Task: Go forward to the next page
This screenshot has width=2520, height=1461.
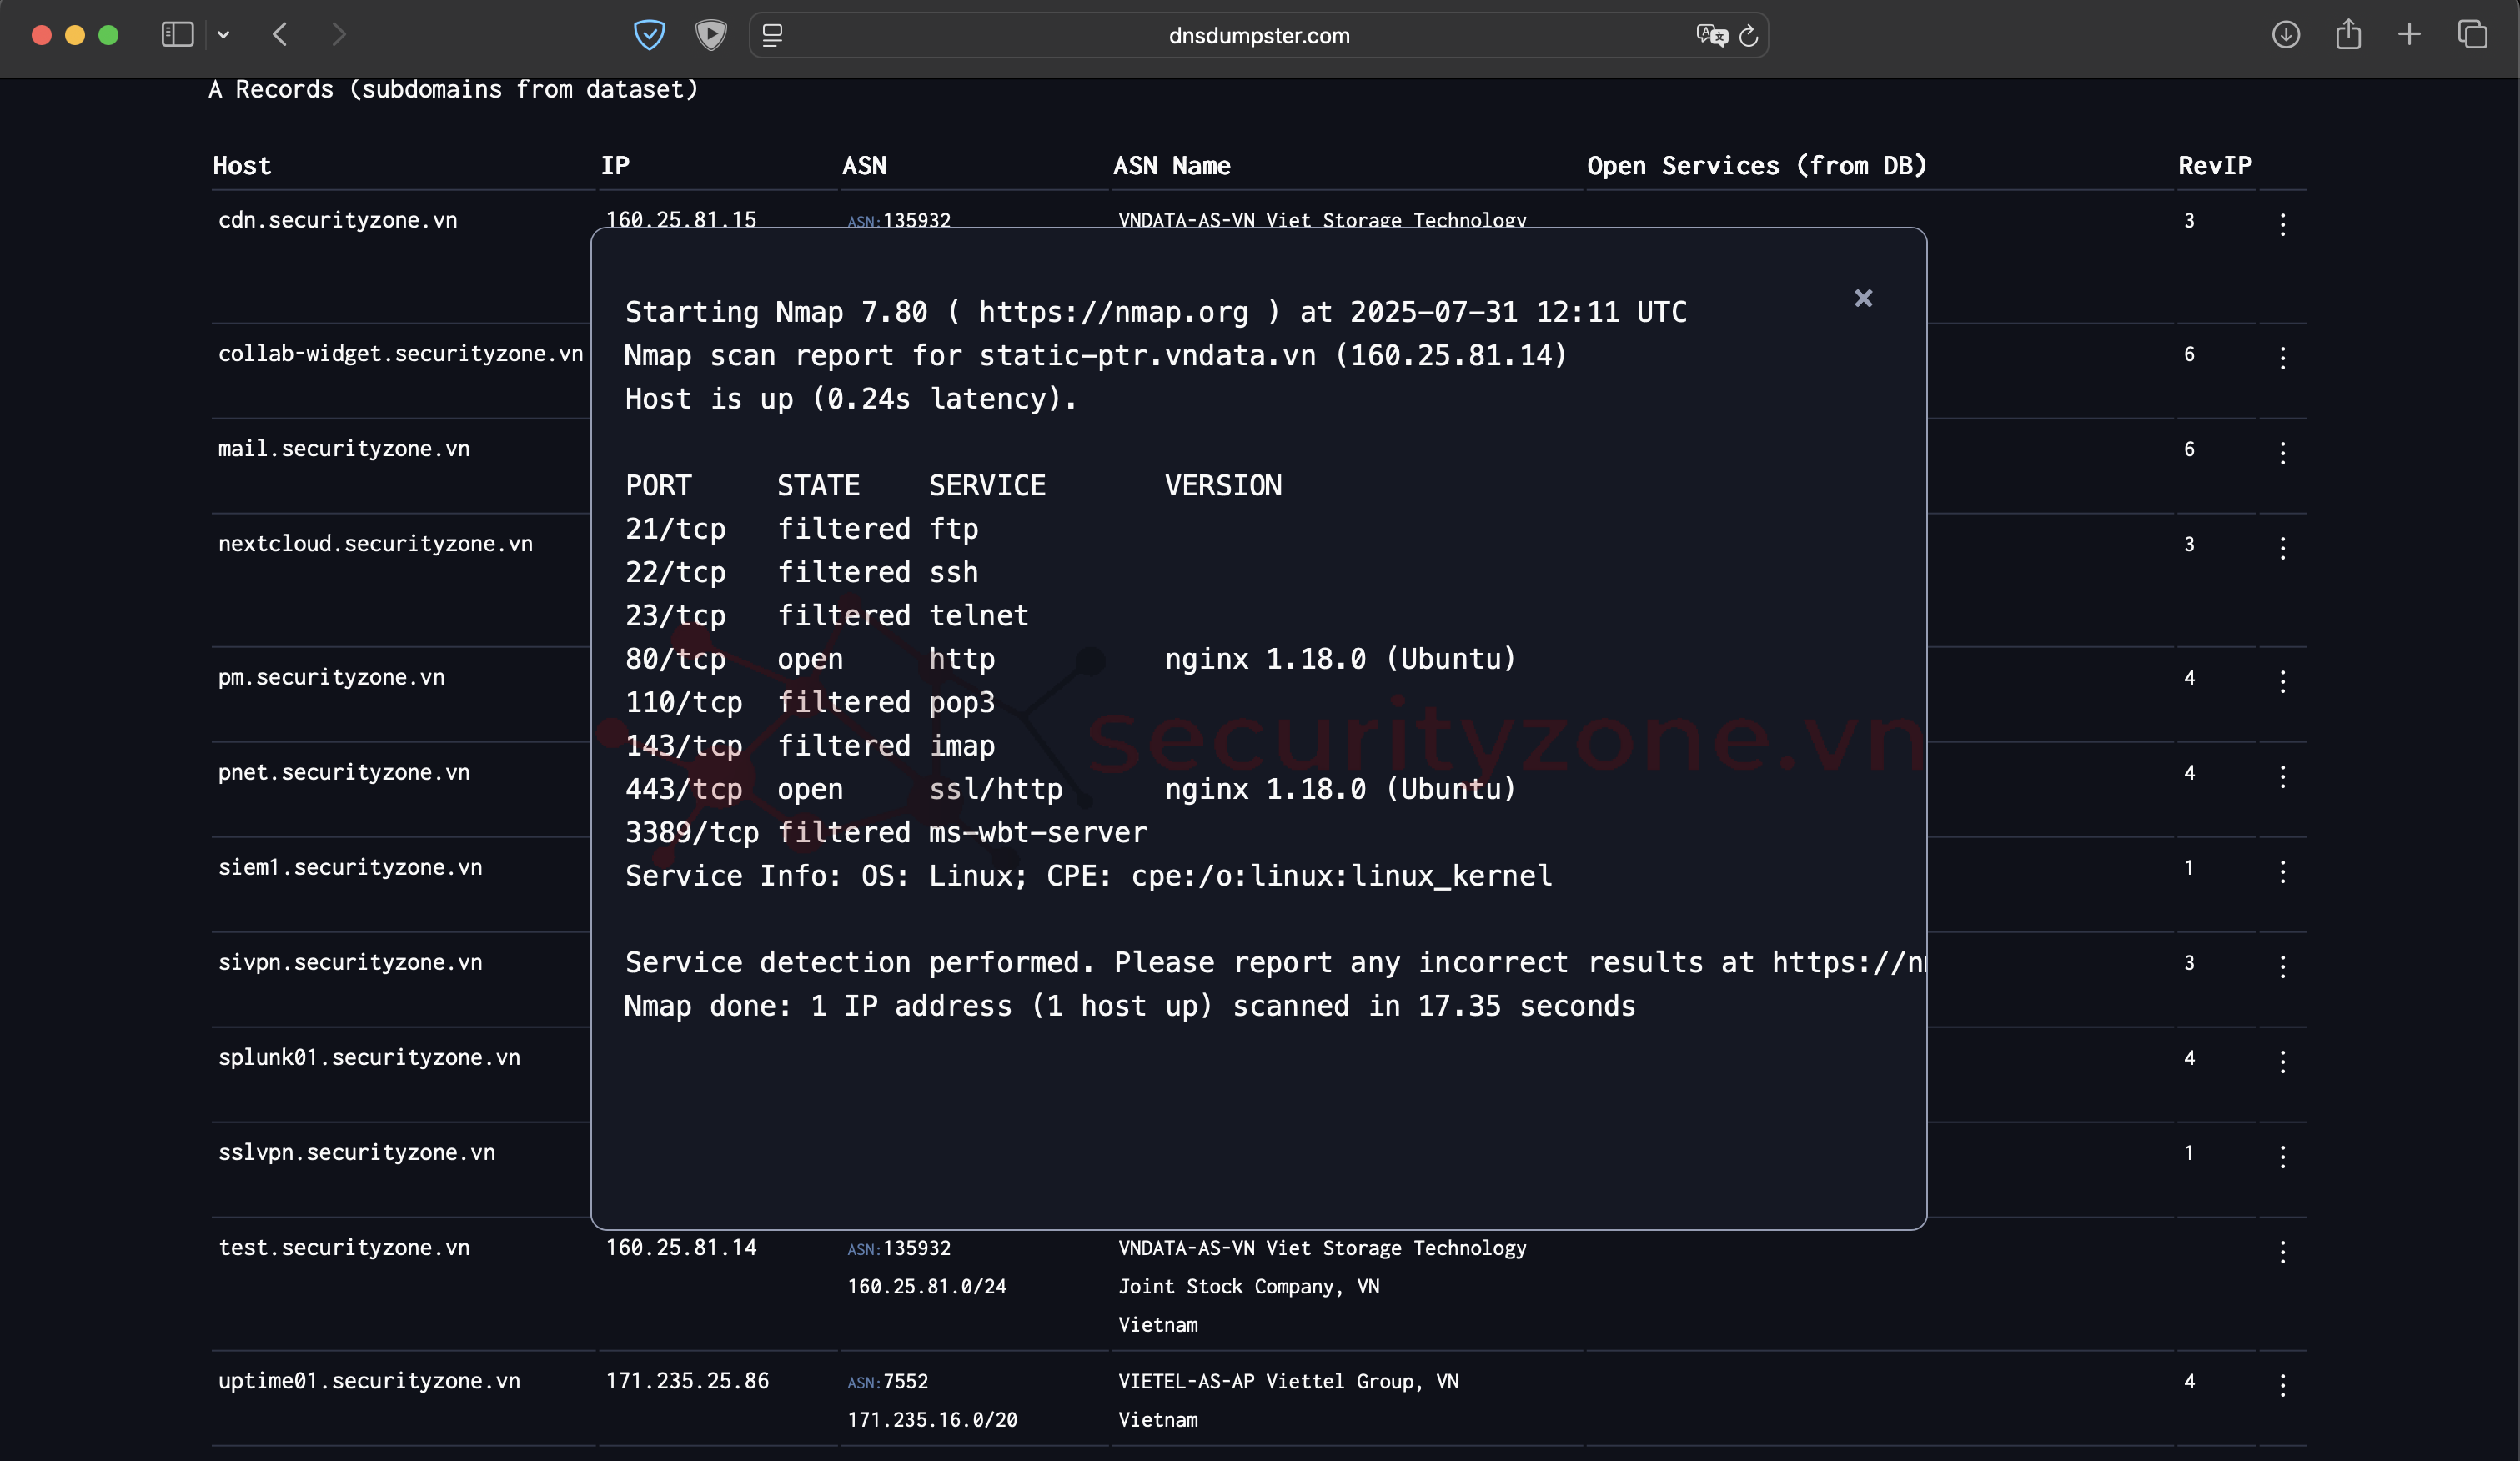Action: pos(339,35)
